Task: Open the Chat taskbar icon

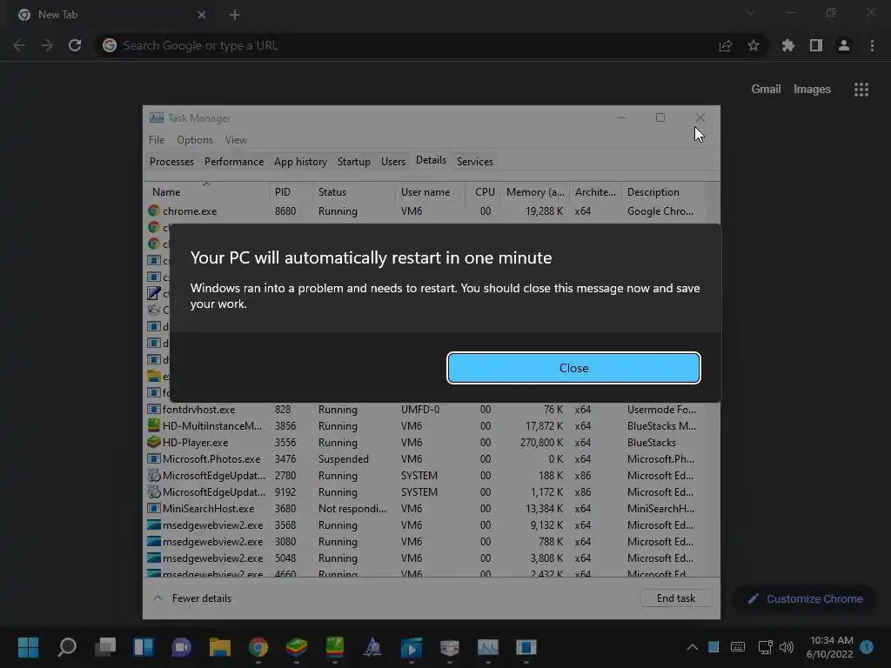Action: pos(181,647)
